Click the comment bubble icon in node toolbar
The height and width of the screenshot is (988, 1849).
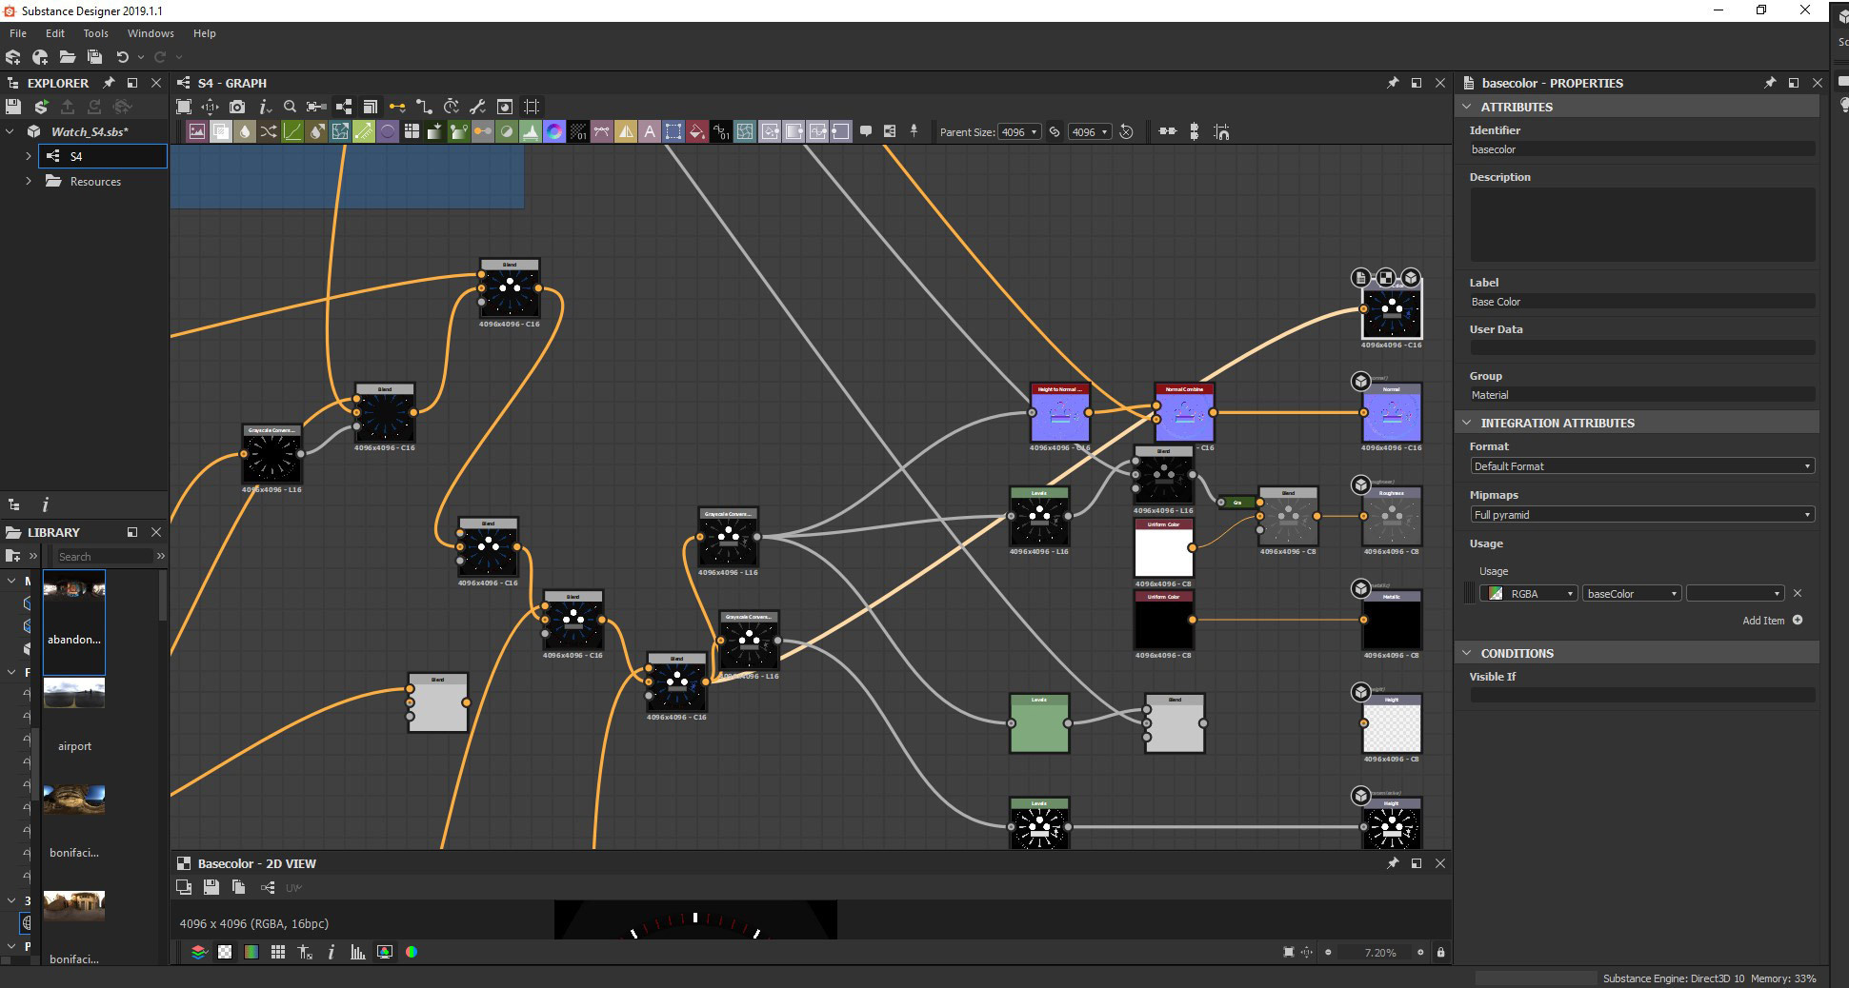tap(866, 131)
